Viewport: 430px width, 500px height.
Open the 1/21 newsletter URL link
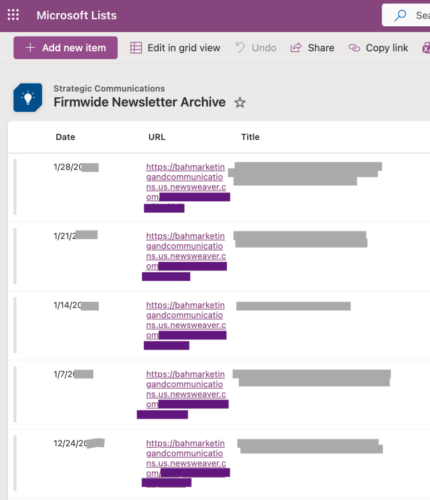point(186,246)
